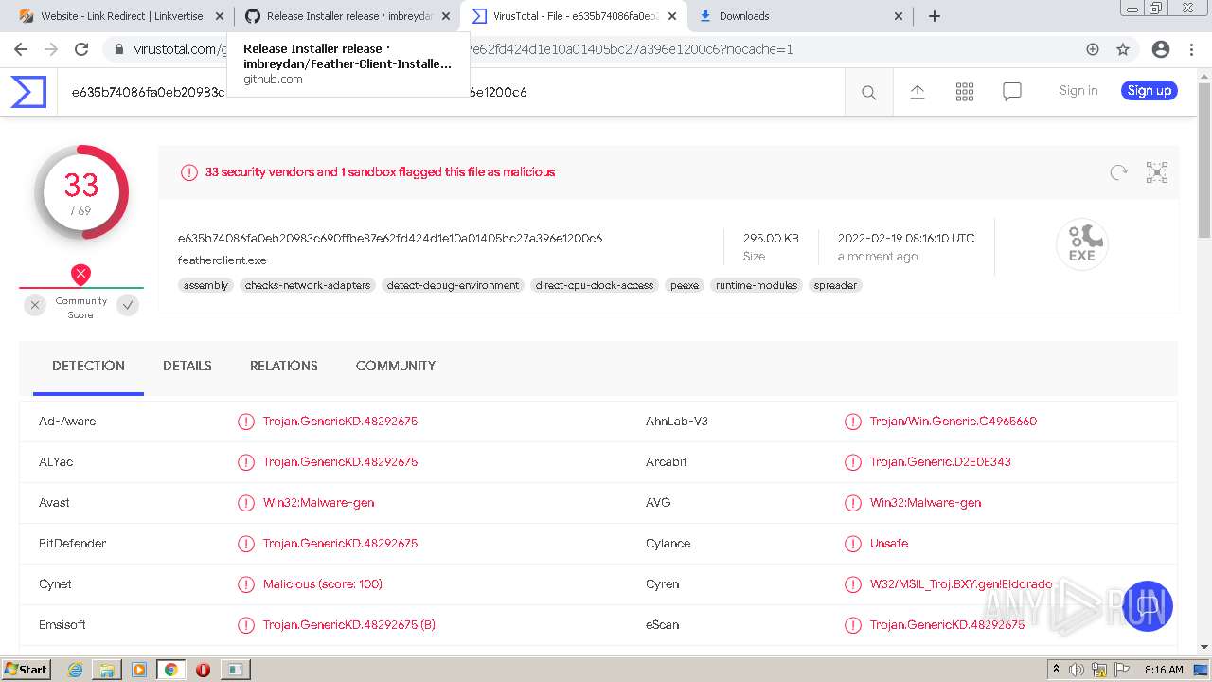Click the 'featherclient.exe' file name
1212x682 pixels.
(x=223, y=260)
